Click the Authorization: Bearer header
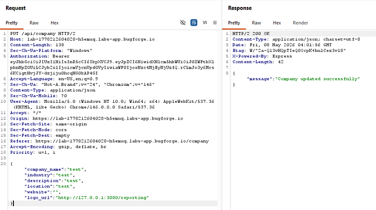 tap(40, 56)
